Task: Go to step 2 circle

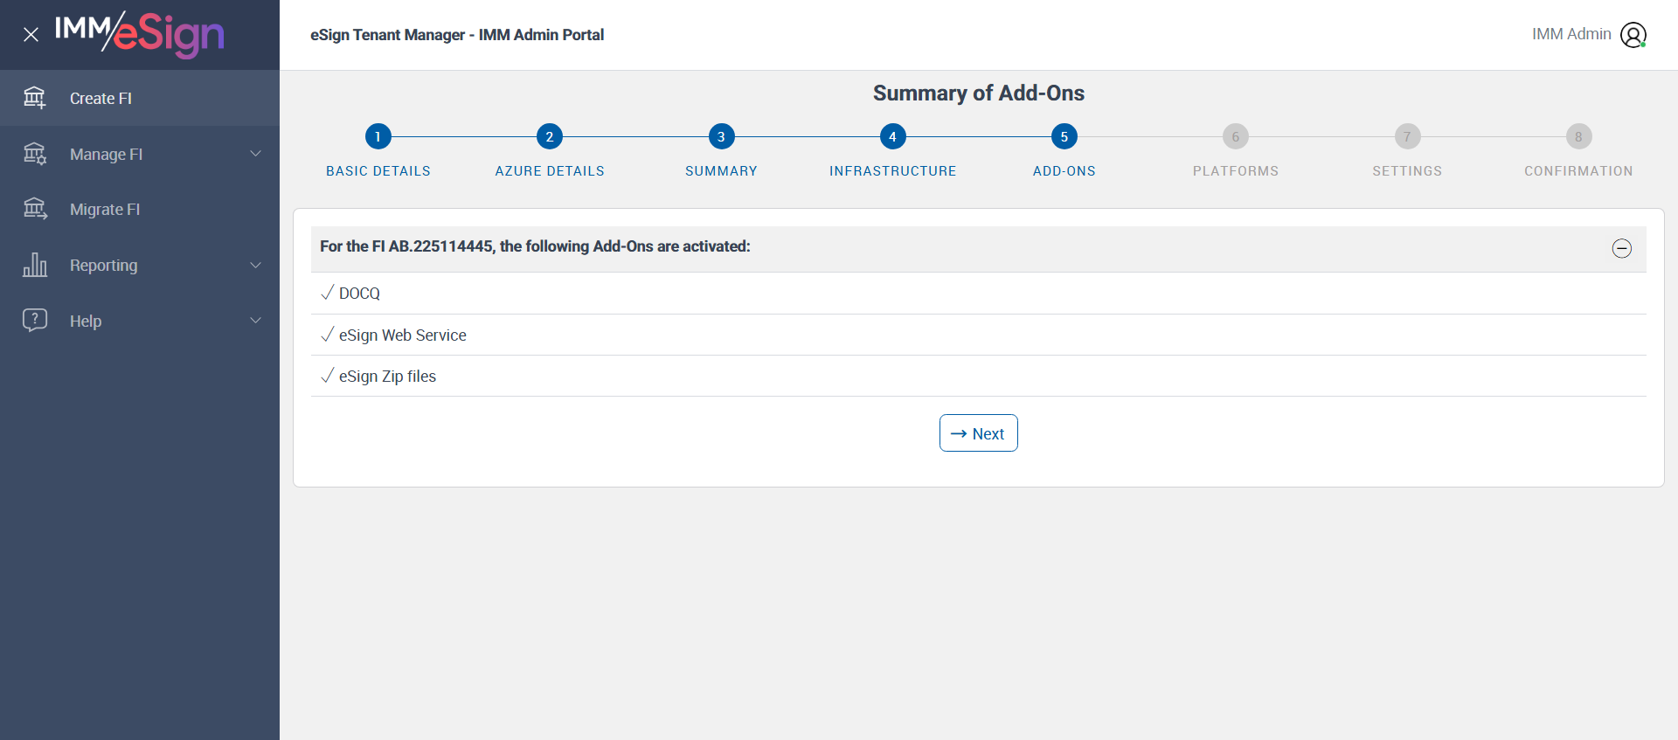Action: point(550,136)
